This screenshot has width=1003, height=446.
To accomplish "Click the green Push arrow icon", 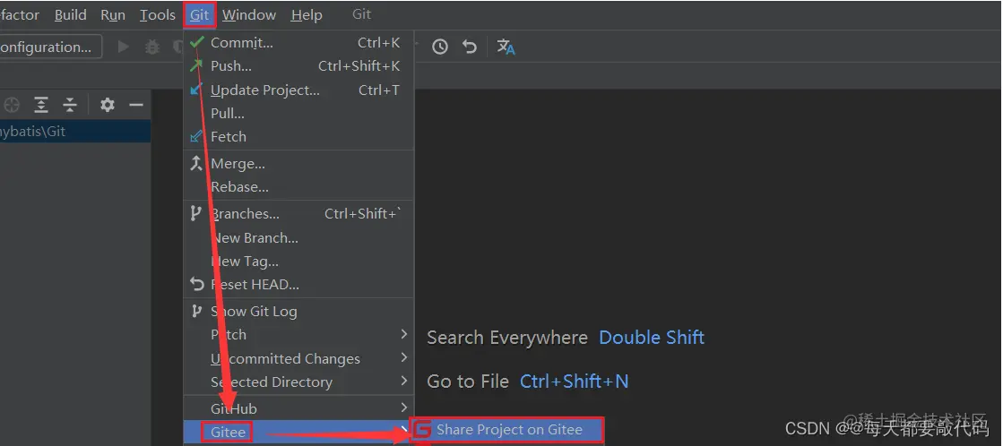I will pyautogui.click(x=197, y=65).
